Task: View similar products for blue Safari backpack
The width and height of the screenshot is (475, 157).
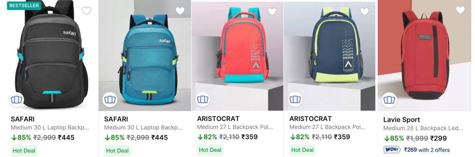Action: [x=110, y=99]
